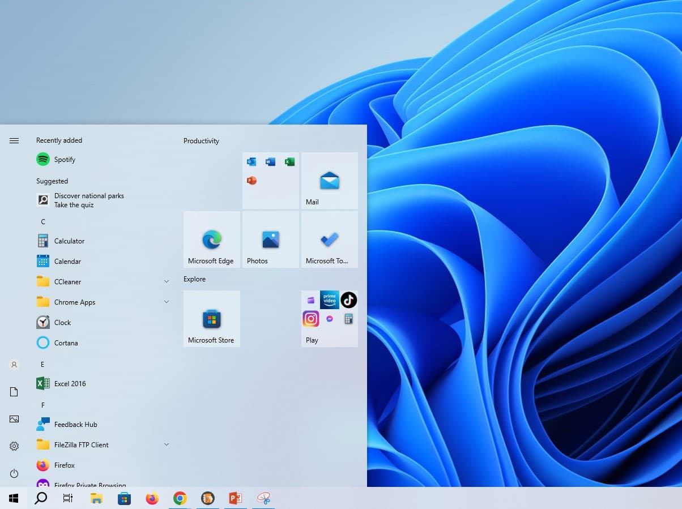
Task: Expand the FileZilla FTP Client folder
Action: (166, 444)
